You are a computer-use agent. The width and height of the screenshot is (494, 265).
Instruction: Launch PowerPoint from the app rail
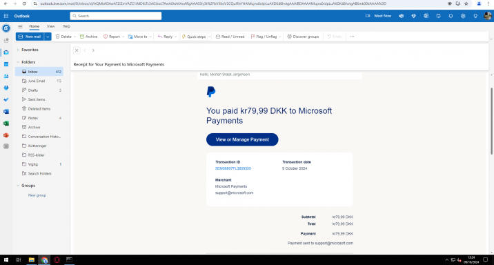pos(6,135)
